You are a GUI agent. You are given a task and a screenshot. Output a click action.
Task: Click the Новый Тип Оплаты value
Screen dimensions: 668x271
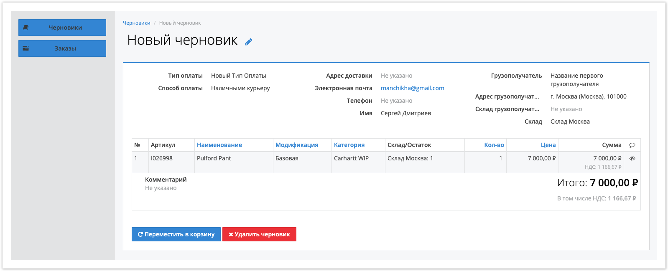click(x=238, y=76)
